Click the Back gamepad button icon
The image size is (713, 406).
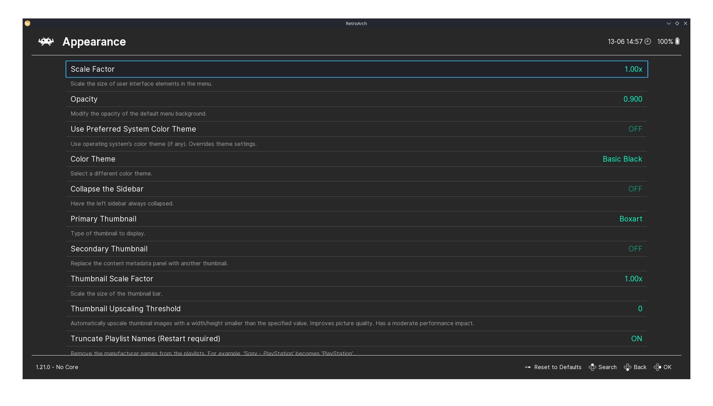pyautogui.click(x=627, y=367)
